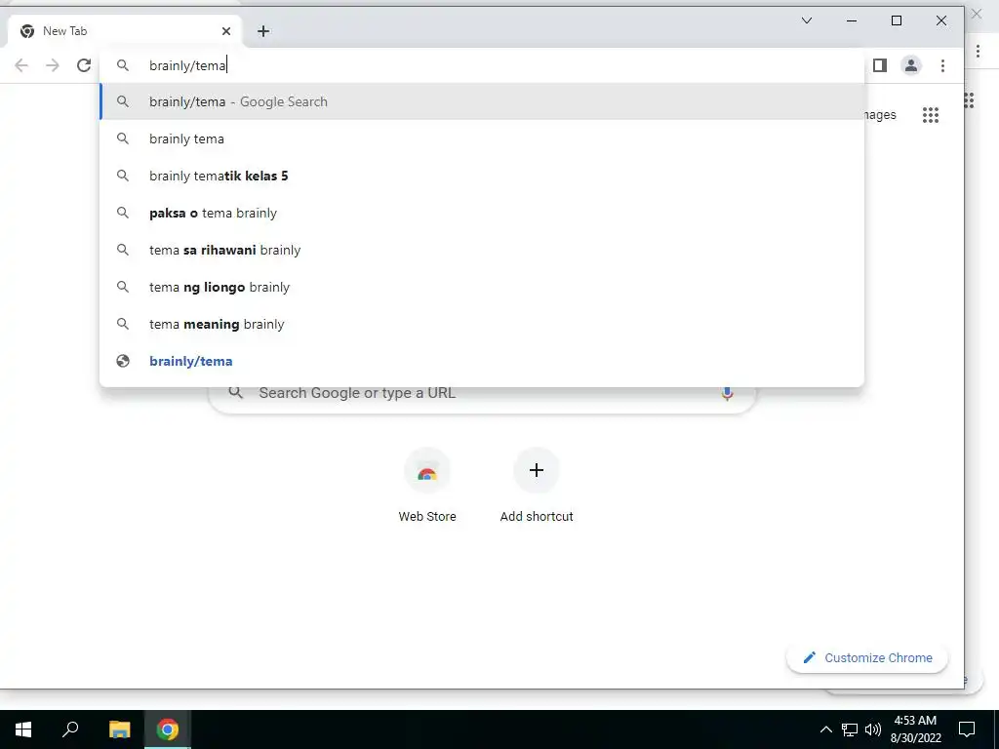Image resolution: width=999 pixels, height=749 pixels.
Task: Open a new tab with plus icon
Action: [263, 31]
